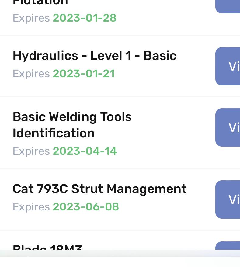240x267 pixels.
Task: Click the 2023-01-28 expiry date
Action: (85, 18)
